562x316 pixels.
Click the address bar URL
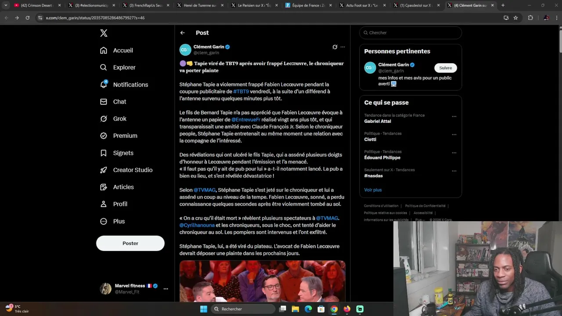point(95,18)
